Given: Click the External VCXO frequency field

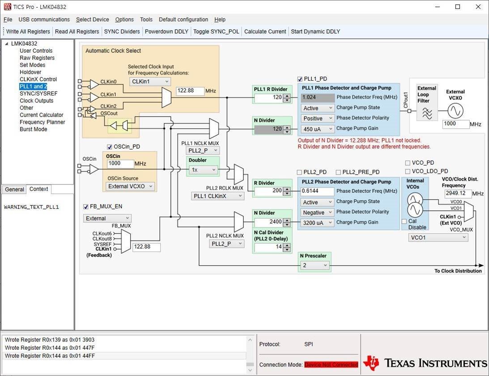Looking at the screenshot, I should pyautogui.click(x=455, y=124).
